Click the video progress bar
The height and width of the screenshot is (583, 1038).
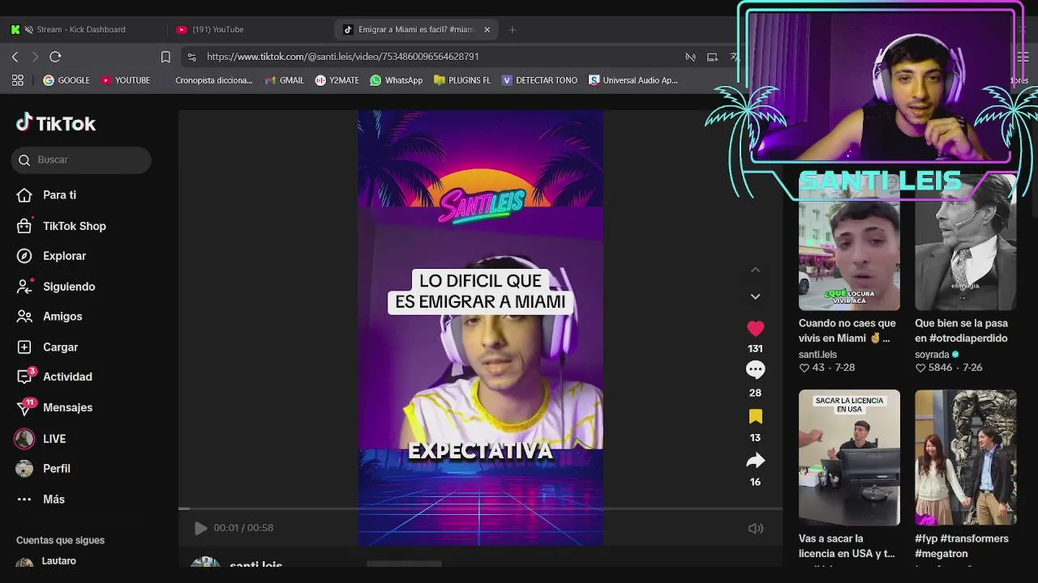click(x=480, y=509)
